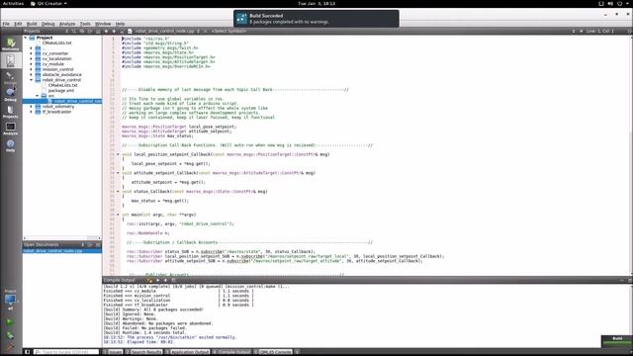Select package.xml in robot_drive_control

60,90
